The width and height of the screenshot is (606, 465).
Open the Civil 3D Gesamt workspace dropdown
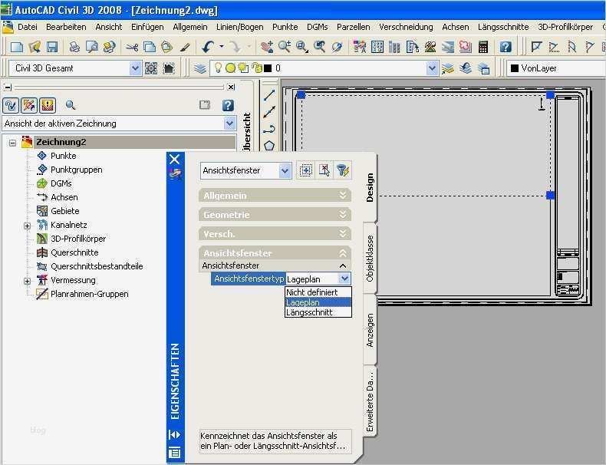click(x=136, y=68)
